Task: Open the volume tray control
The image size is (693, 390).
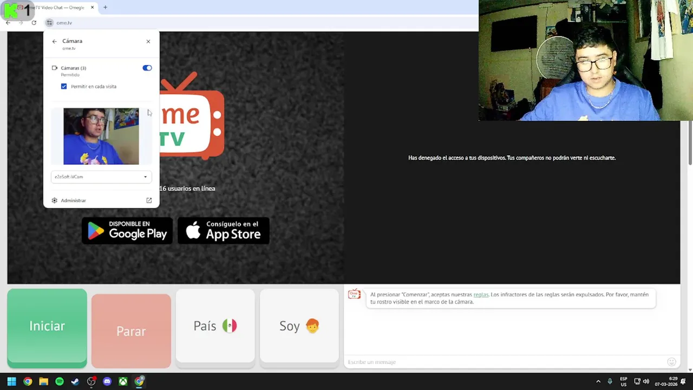Action: click(x=646, y=381)
